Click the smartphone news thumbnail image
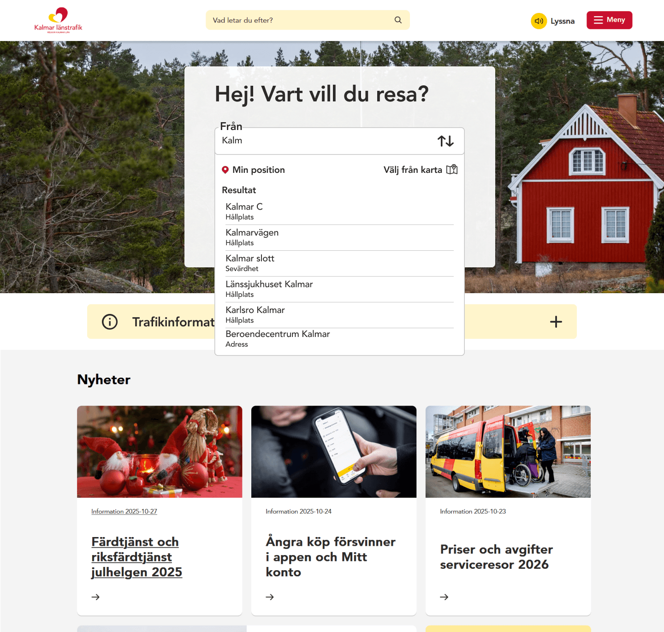The width and height of the screenshot is (664, 632). [x=334, y=451]
